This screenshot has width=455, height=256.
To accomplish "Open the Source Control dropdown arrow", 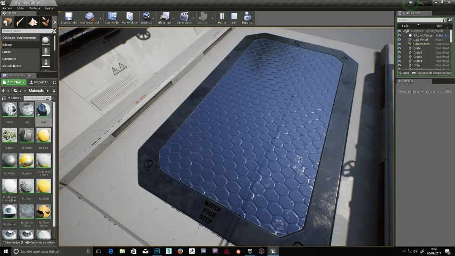I will (x=100, y=18).
